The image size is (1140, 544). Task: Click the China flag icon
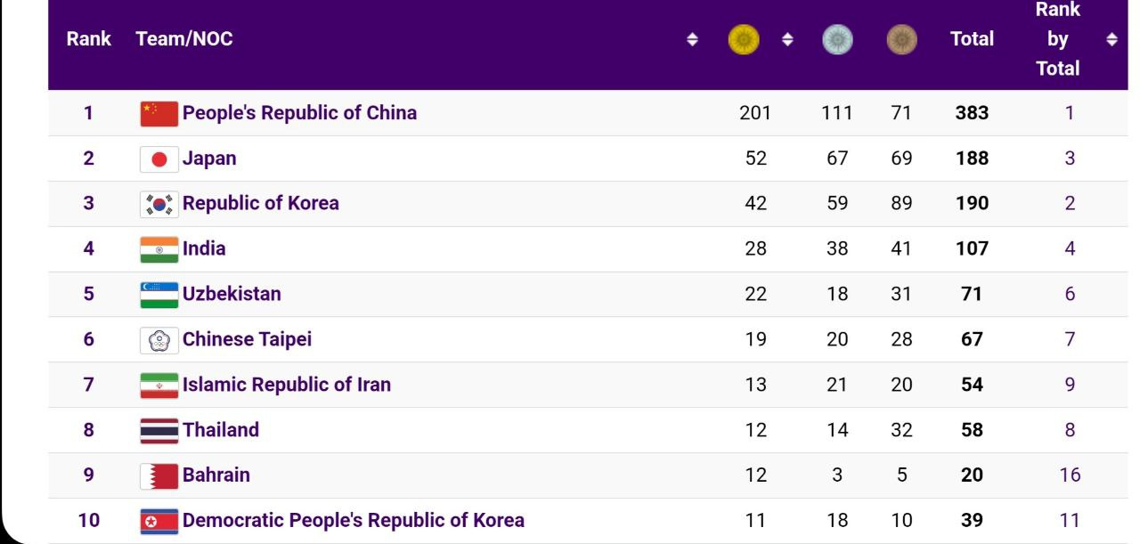[159, 114]
